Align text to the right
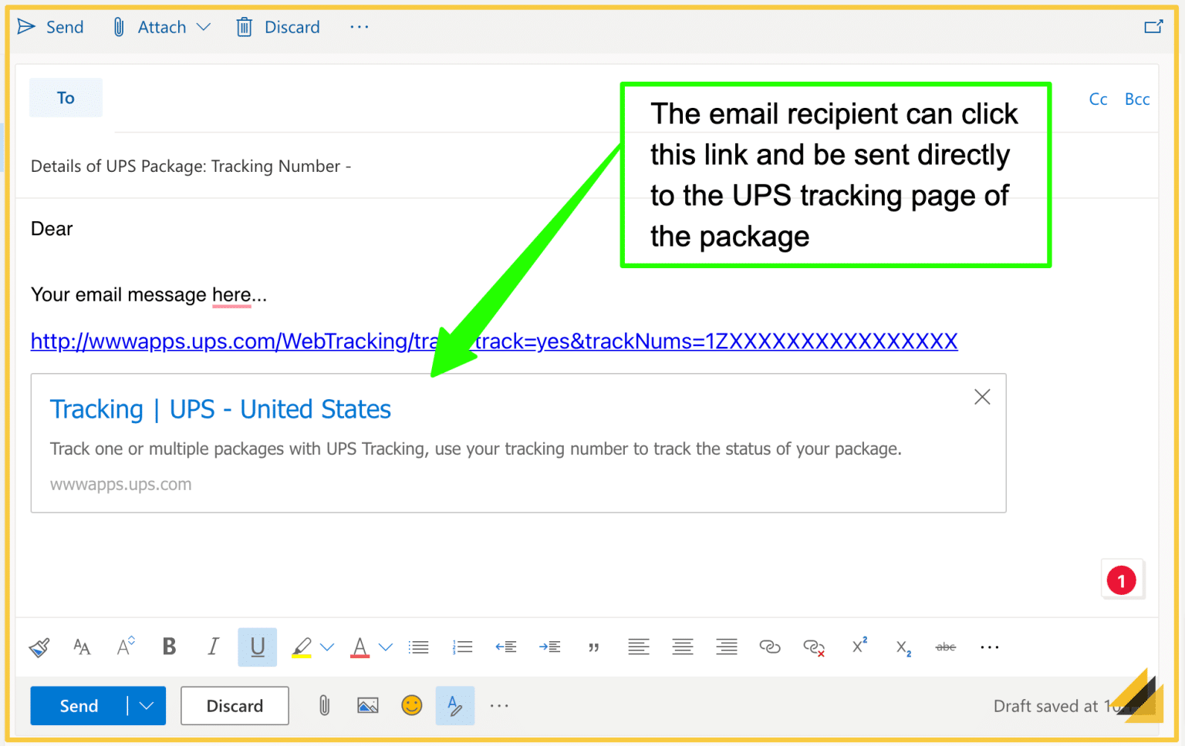This screenshot has width=1185, height=746. (x=727, y=647)
